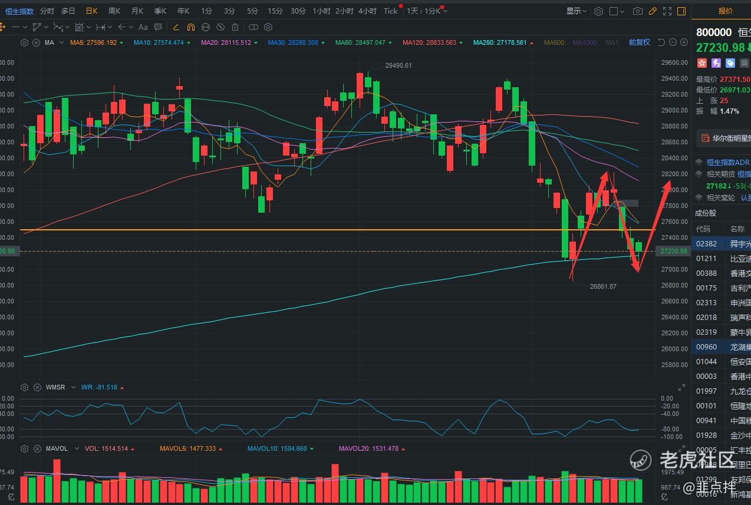The width and height of the screenshot is (751, 505).
Task: Enter fullscreen chart mode
Action: click(x=667, y=11)
